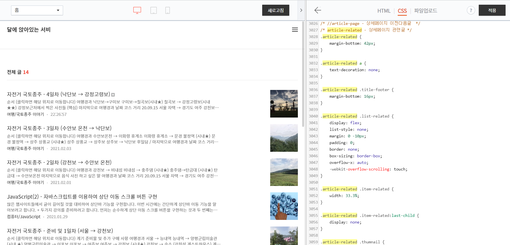Click code line 3047 overflow-x: auto
Viewport: 510px width, 245px height.
pos(349,163)
